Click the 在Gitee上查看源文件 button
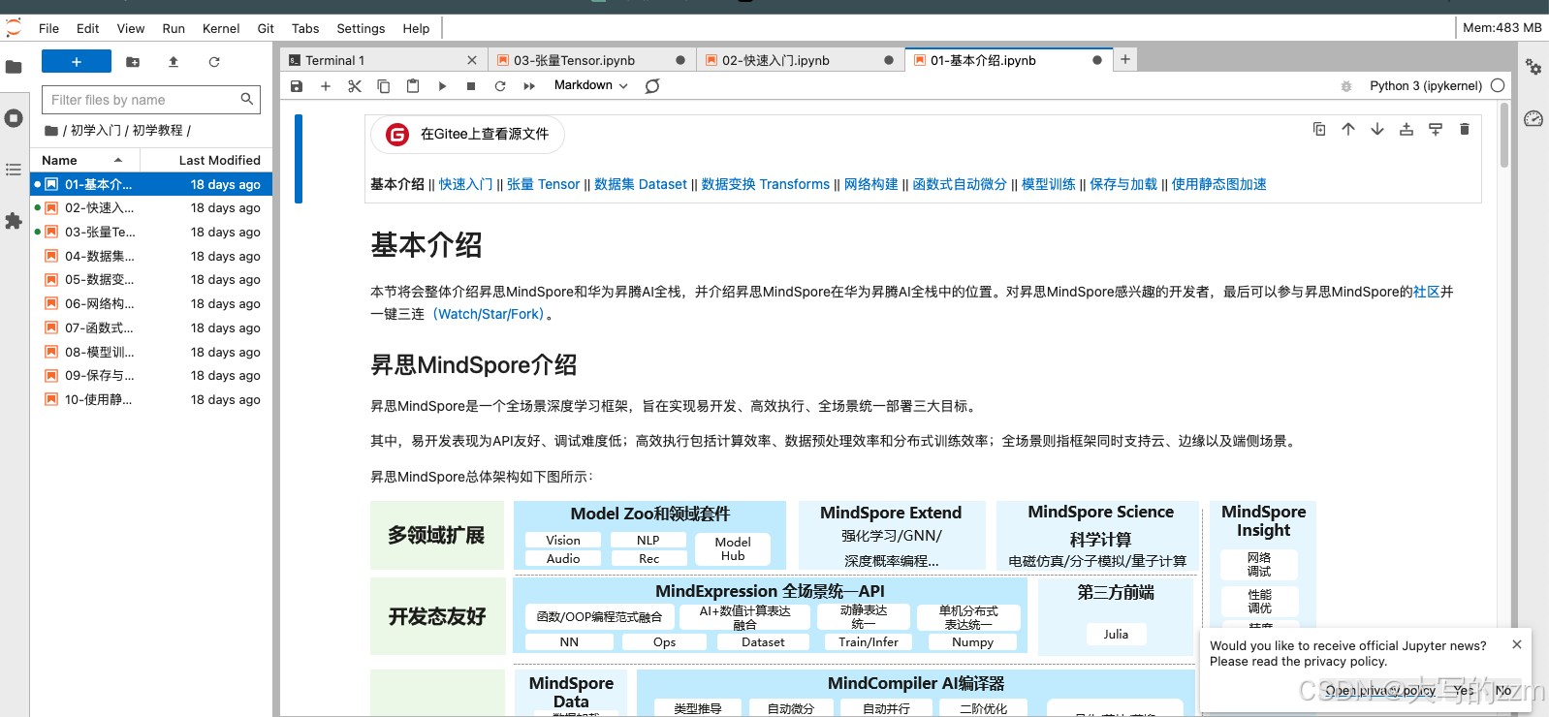Screen dimensions: 1549x717 (x=467, y=134)
